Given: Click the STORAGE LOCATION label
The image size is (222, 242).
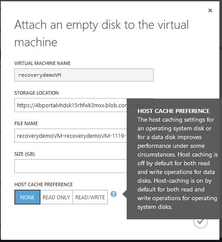Looking at the screenshot, I should 37,93.
